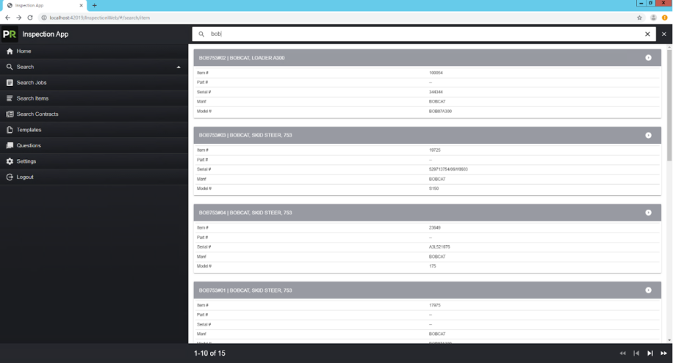Open the Questions section
673x363 pixels.
point(29,146)
